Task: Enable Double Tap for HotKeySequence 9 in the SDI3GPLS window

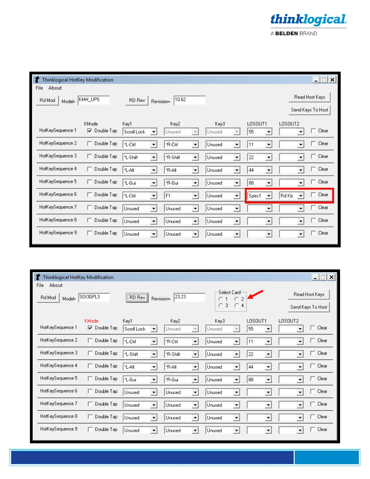Action: click(90, 429)
